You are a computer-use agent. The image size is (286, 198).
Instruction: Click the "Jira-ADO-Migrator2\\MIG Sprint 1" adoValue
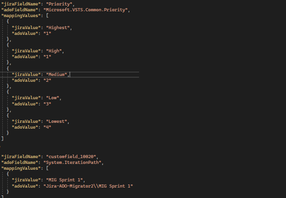pyautogui.click(x=88, y=186)
